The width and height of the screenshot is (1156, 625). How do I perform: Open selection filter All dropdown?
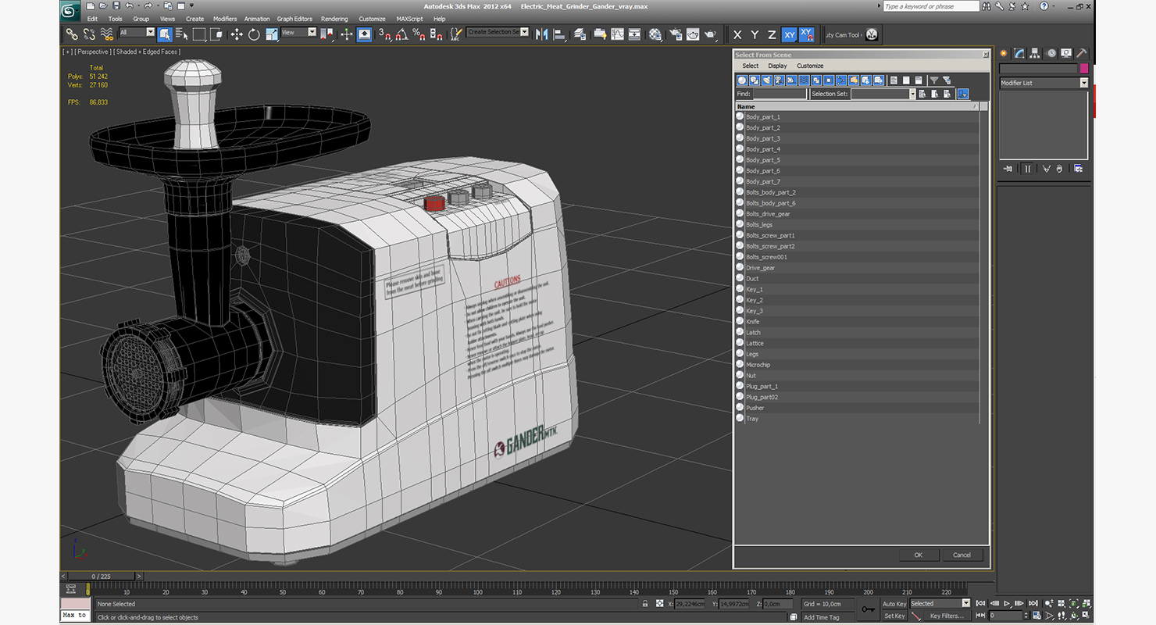coord(137,32)
